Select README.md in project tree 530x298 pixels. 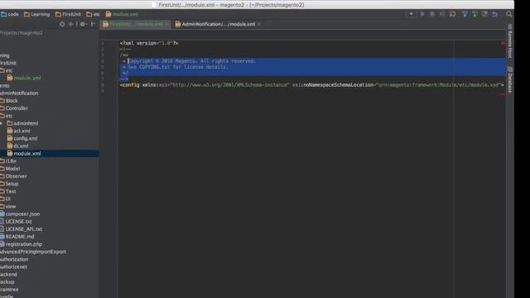pyautogui.click(x=17, y=237)
